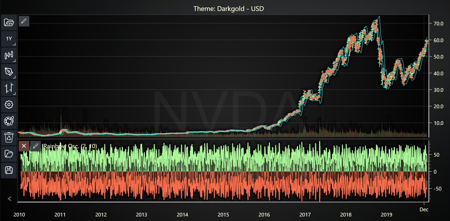
Task: Select the pen drawing tool
Action: [9, 72]
